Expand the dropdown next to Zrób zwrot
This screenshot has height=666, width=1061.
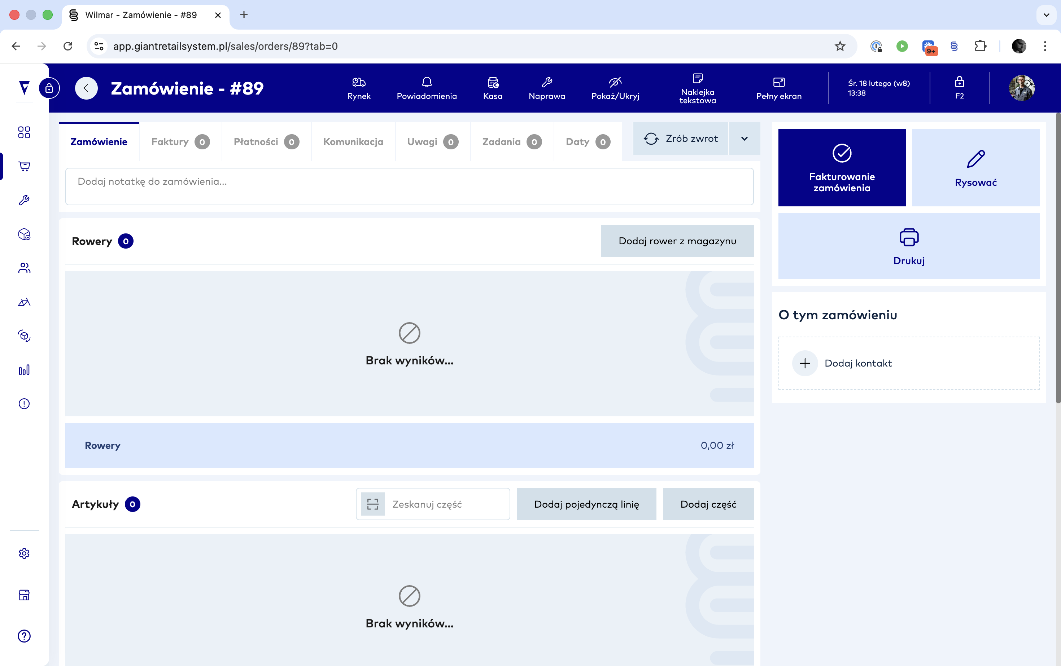[744, 139]
